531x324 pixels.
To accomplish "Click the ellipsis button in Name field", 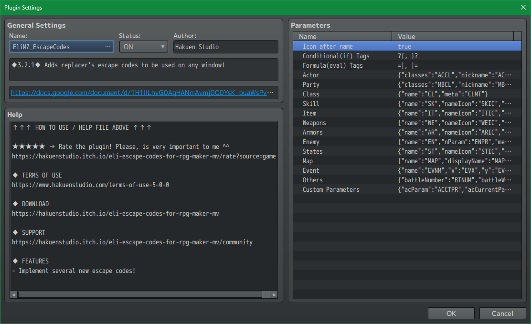I will 107,47.
